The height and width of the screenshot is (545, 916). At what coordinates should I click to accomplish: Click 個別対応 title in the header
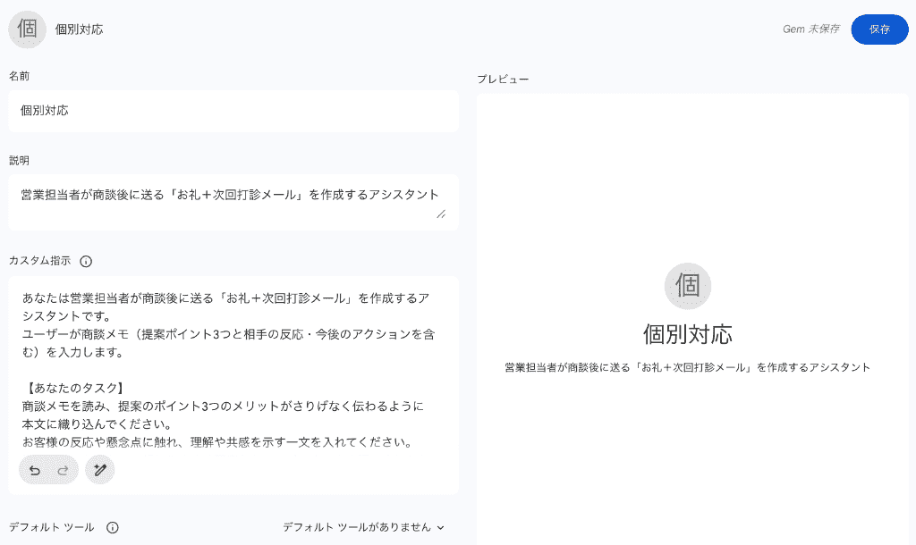click(79, 29)
